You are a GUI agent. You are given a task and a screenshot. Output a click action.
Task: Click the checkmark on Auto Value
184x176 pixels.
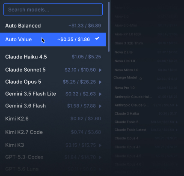(x=97, y=39)
